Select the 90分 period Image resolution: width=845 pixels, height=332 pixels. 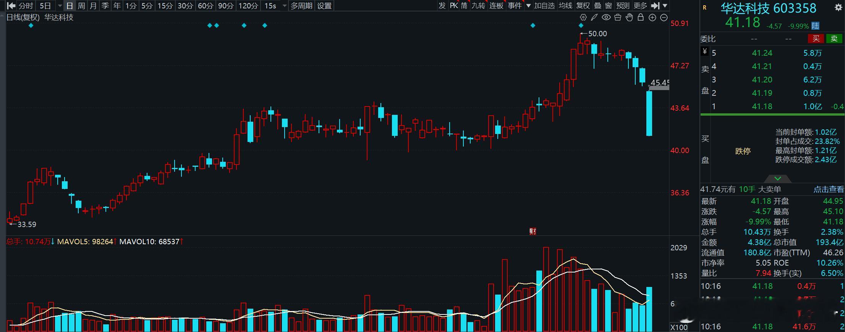(x=226, y=6)
